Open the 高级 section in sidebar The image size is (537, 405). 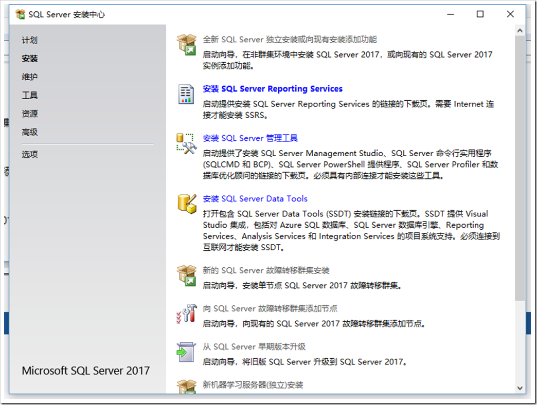click(29, 132)
